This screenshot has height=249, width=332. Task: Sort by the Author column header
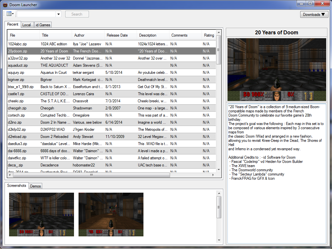click(x=88, y=35)
